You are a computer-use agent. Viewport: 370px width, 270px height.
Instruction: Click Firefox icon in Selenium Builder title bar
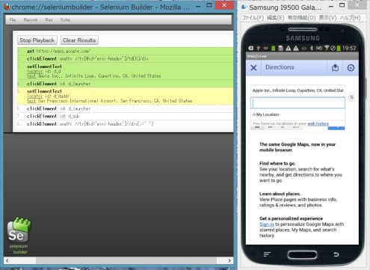coord(7,7)
